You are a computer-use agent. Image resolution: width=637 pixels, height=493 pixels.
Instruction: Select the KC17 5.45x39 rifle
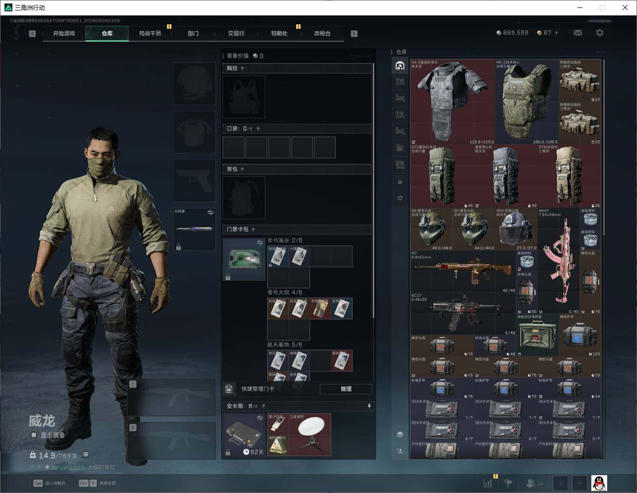pyautogui.click(x=463, y=314)
